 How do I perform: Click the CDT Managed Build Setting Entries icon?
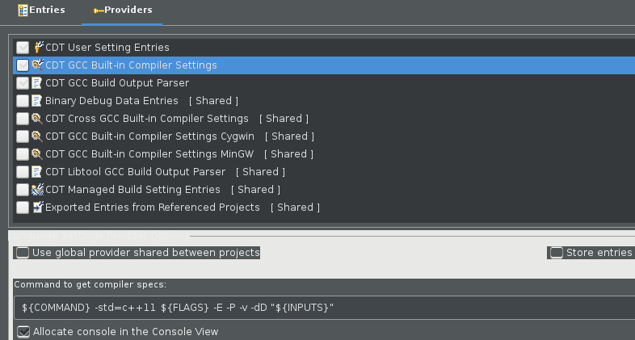pos(37,190)
